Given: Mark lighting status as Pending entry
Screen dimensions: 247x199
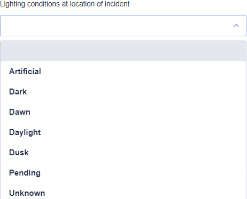Looking at the screenshot, I should click(x=124, y=173).
